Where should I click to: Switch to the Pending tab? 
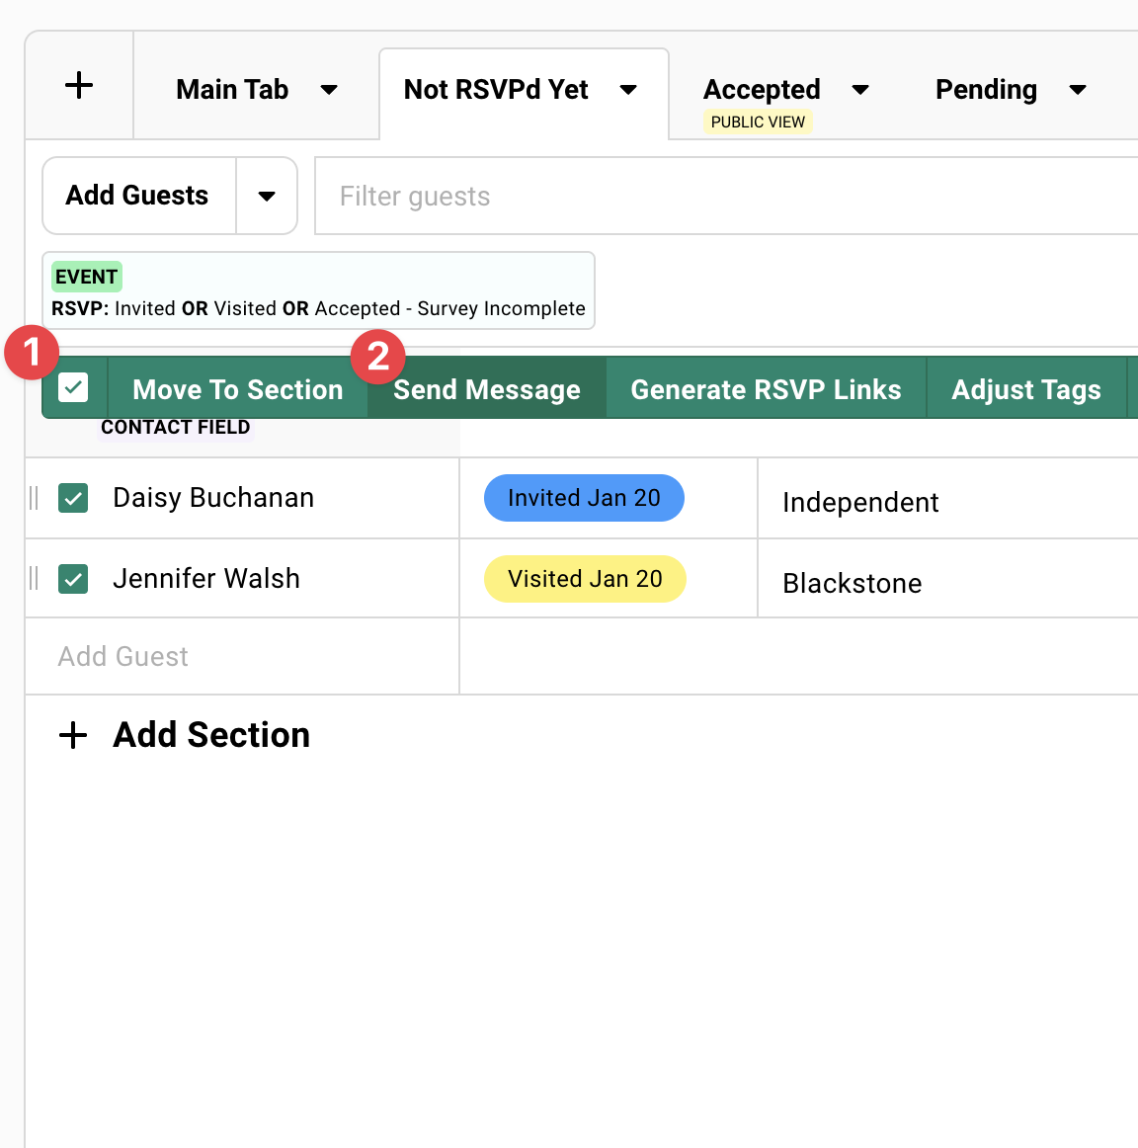pos(986,89)
